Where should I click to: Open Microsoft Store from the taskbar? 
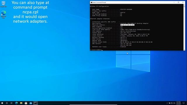click(26, 103)
